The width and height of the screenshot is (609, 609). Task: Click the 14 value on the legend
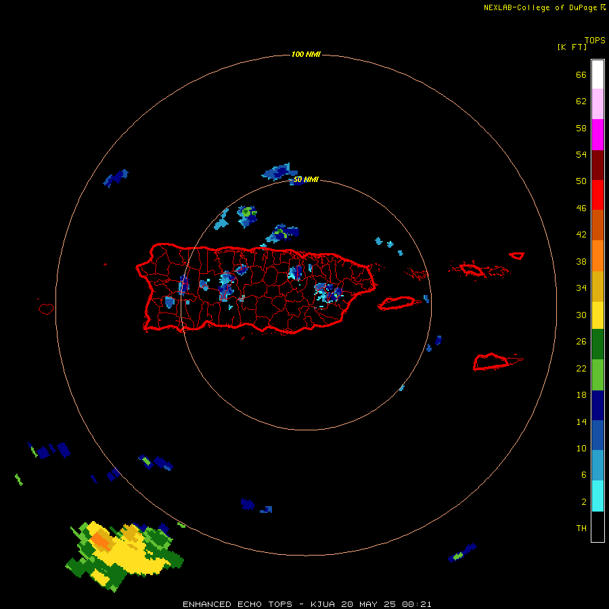pos(581,422)
